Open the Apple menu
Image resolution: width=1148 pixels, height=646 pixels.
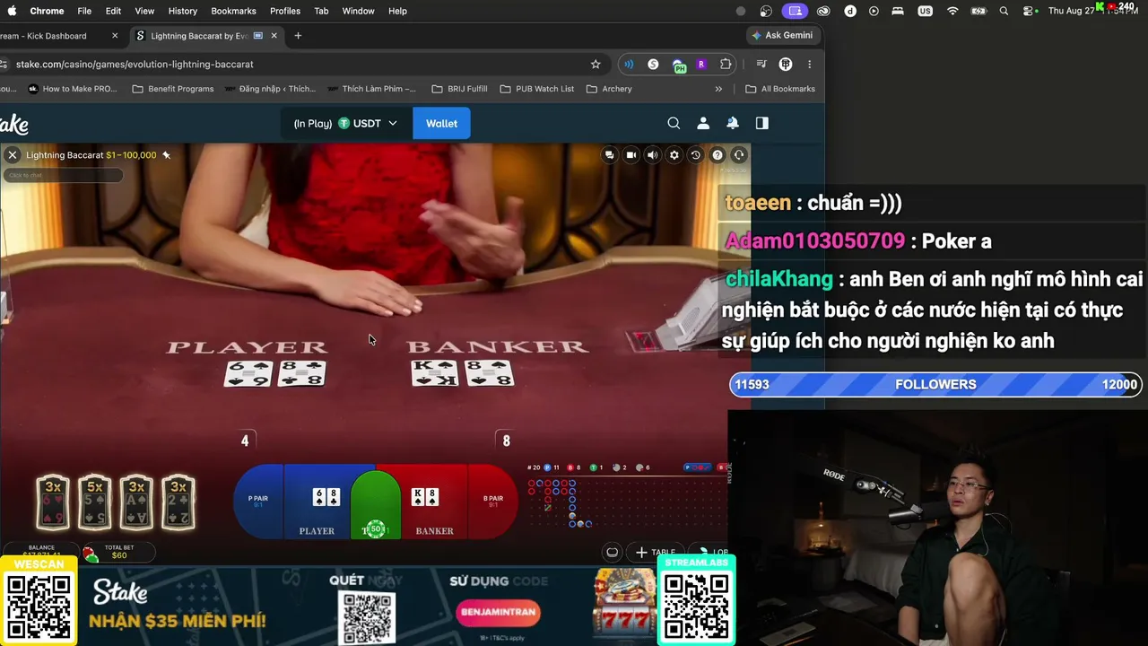[x=12, y=11]
